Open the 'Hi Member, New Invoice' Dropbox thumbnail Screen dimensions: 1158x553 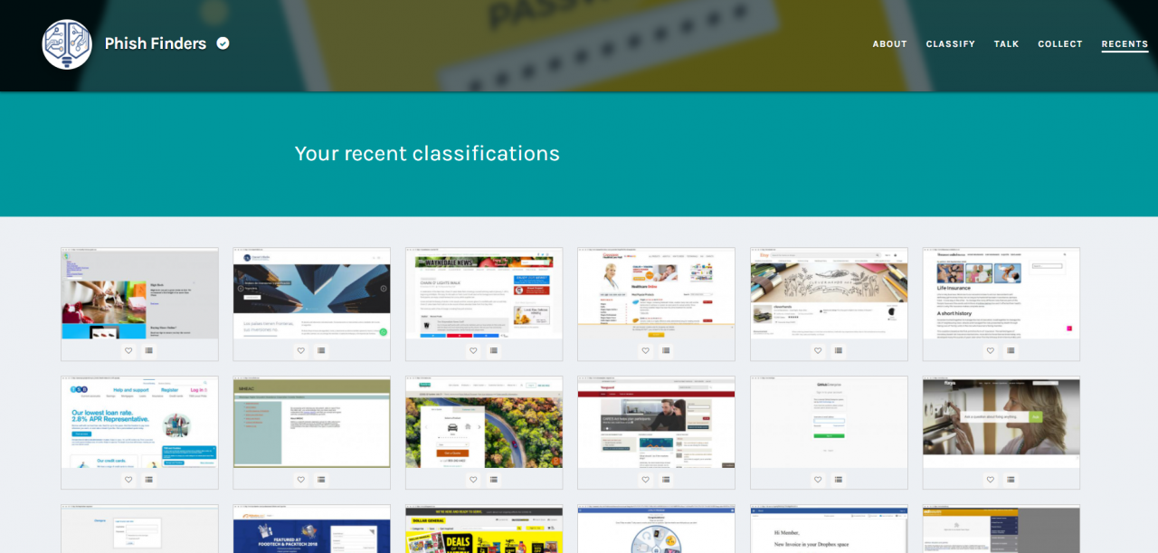(829, 529)
